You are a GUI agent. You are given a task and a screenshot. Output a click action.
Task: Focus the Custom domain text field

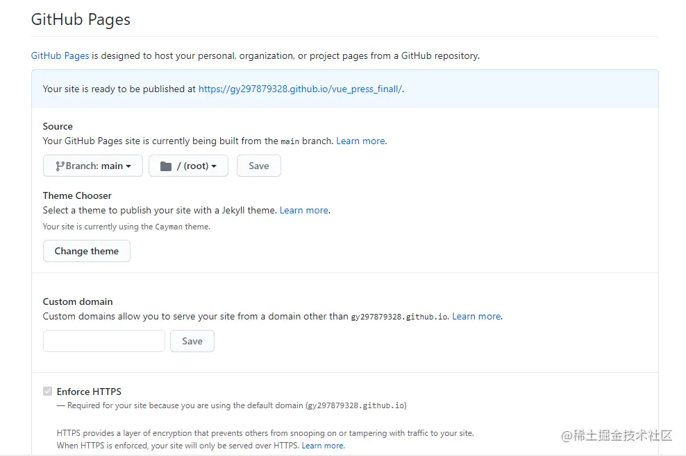[x=104, y=341]
